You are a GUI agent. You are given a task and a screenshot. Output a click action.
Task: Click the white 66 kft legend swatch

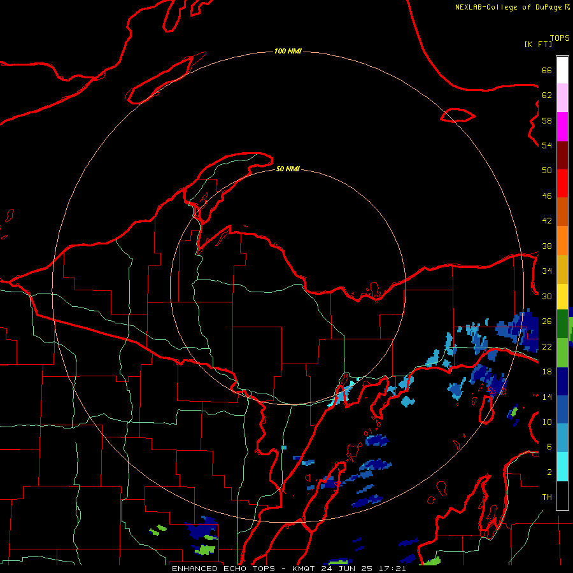pyautogui.click(x=562, y=70)
